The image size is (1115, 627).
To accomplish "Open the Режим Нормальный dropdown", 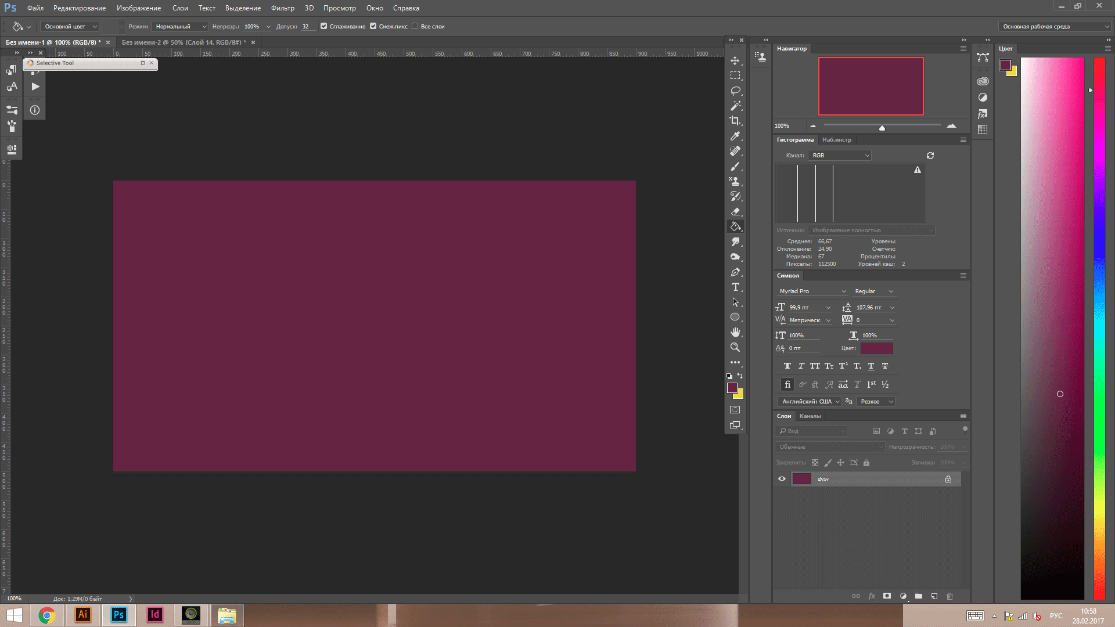I will 179,26.
